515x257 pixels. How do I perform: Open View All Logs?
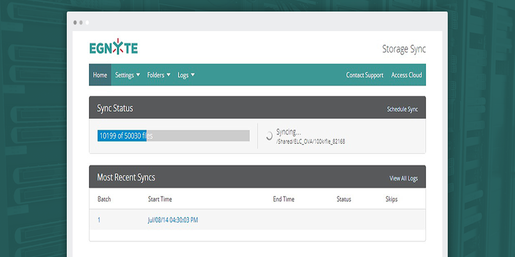coord(404,178)
